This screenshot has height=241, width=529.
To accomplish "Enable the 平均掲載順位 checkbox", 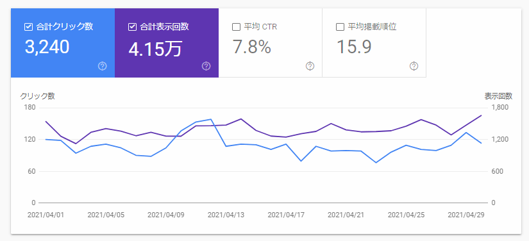I will 340,27.
